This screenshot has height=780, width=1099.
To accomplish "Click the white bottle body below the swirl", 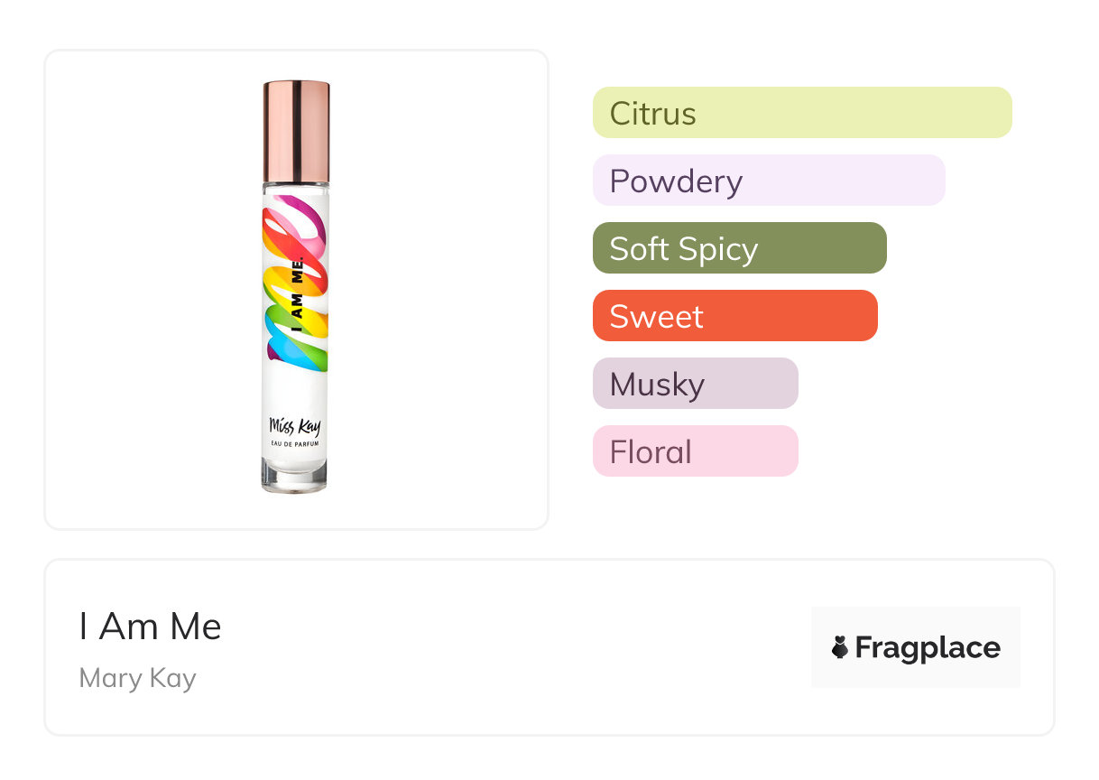I will point(295,393).
